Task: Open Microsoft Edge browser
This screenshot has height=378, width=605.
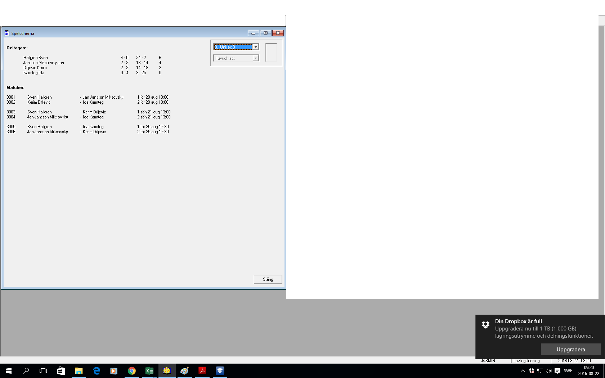Action: [x=96, y=371]
